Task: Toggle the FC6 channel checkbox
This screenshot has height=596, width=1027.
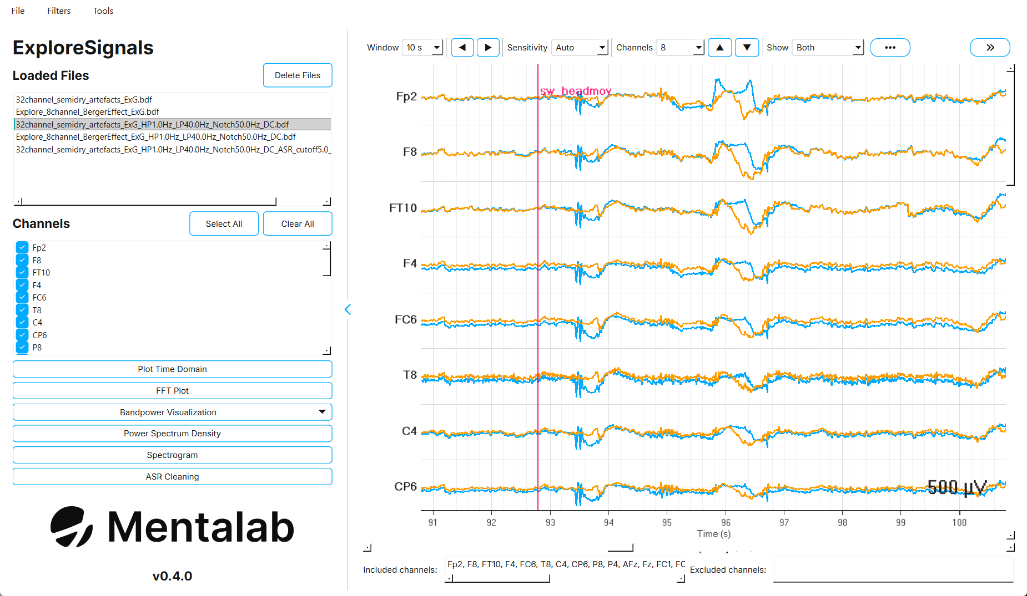Action: pos(22,297)
